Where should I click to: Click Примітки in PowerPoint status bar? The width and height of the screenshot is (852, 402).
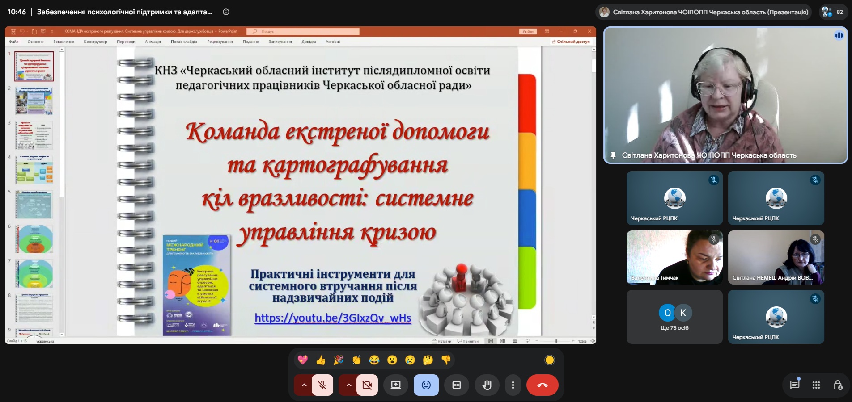468,341
